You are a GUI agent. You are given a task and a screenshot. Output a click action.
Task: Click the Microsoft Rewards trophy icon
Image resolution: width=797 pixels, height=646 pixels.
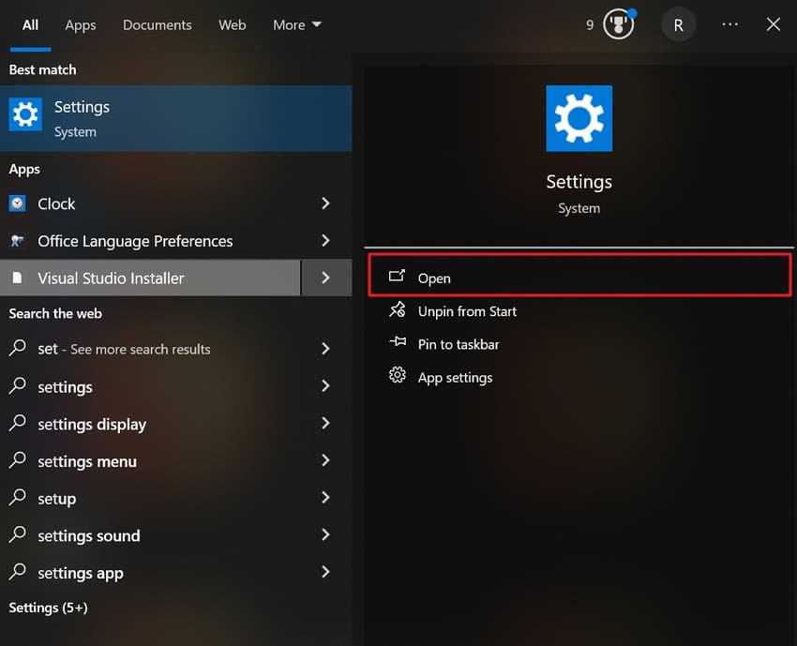click(617, 24)
